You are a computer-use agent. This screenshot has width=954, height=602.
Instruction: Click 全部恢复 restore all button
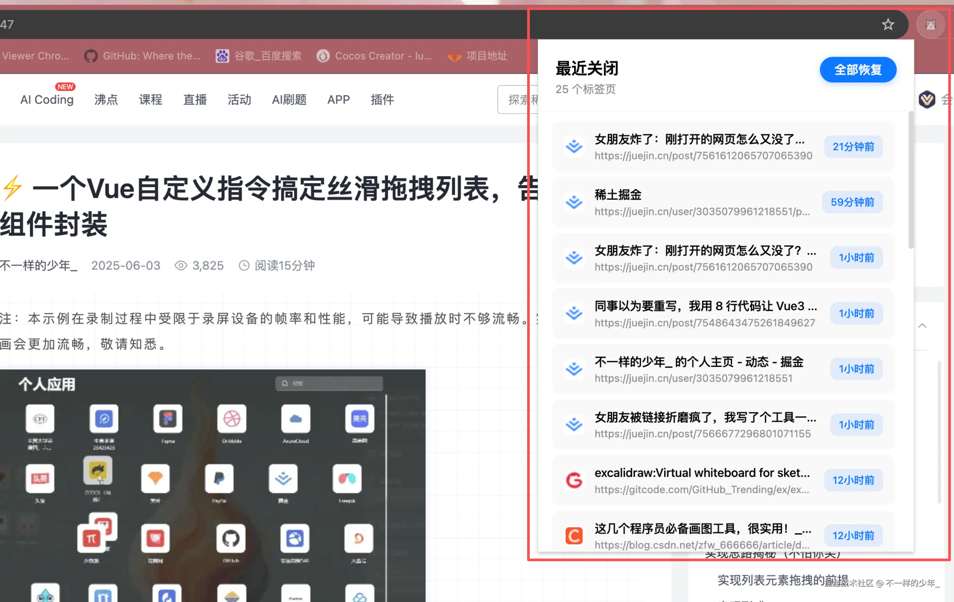tap(858, 70)
